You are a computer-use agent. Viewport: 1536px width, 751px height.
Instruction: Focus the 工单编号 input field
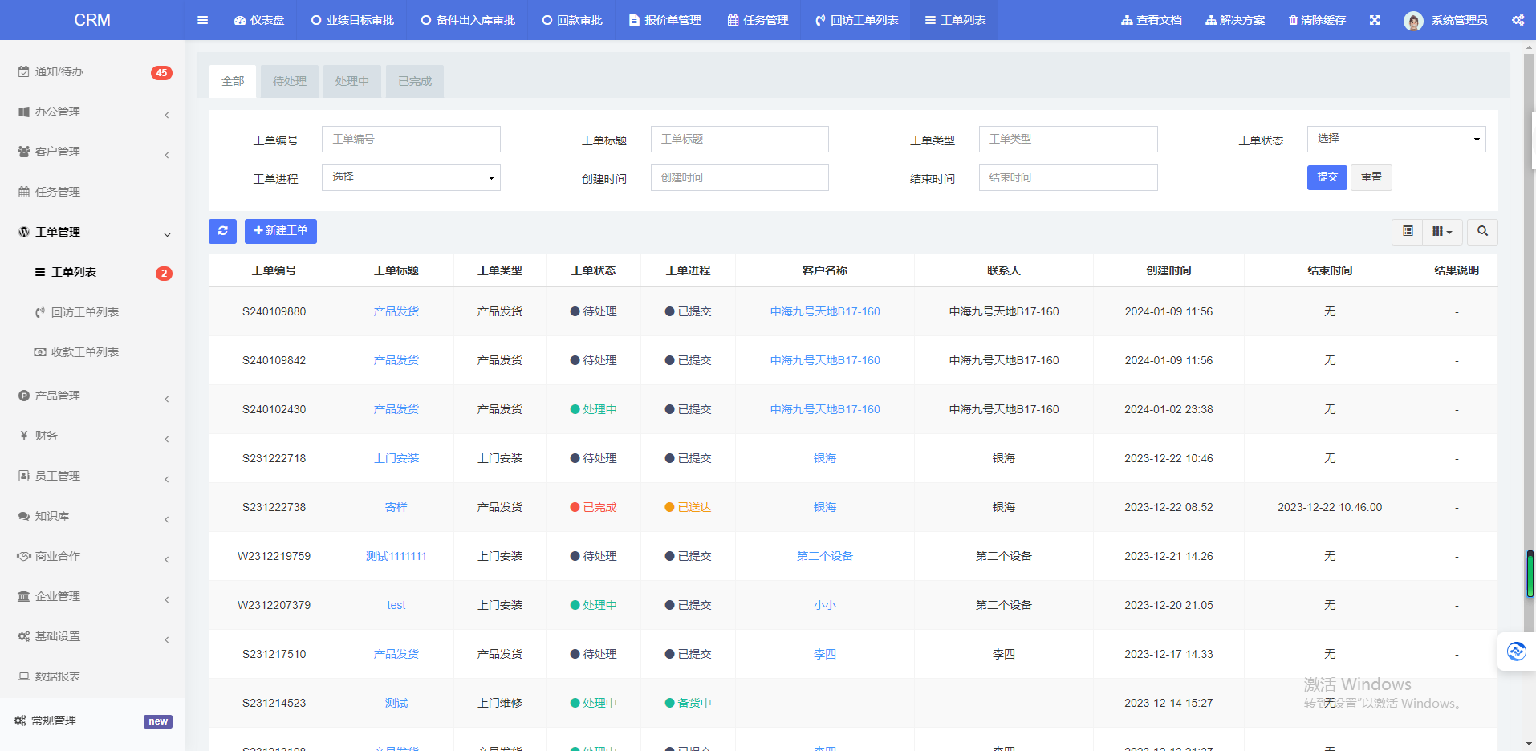[x=411, y=139]
